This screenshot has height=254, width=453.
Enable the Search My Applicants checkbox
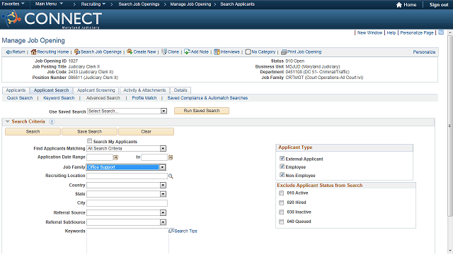point(90,141)
